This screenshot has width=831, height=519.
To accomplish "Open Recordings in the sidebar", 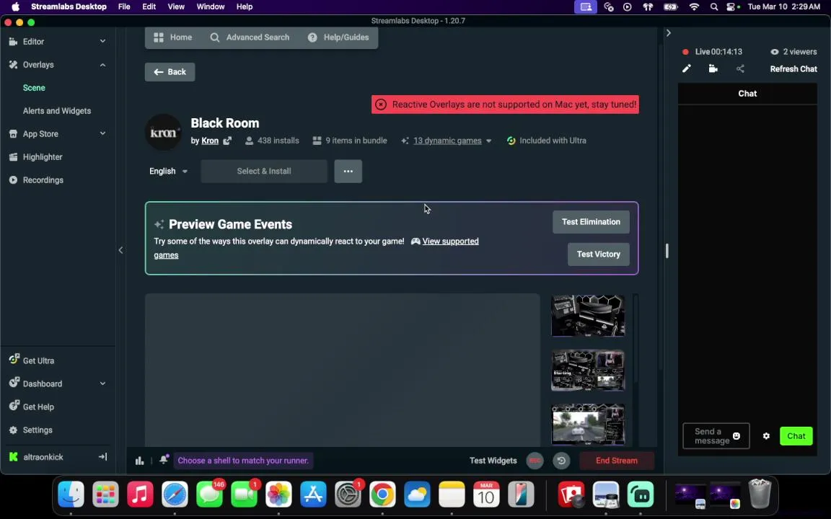I will [x=43, y=180].
